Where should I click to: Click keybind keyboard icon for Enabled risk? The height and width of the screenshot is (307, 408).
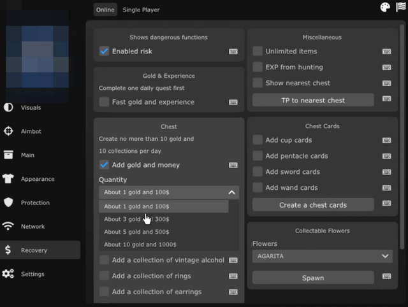(233, 52)
